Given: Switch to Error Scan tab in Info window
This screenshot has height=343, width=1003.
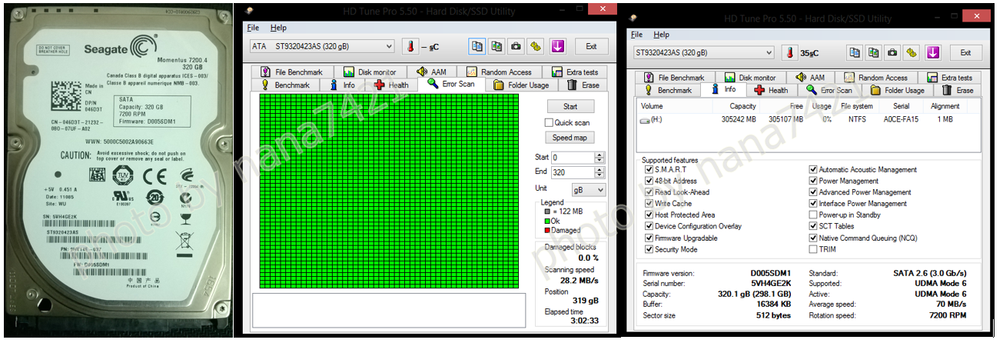Looking at the screenshot, I should click(x=831, y=91).
